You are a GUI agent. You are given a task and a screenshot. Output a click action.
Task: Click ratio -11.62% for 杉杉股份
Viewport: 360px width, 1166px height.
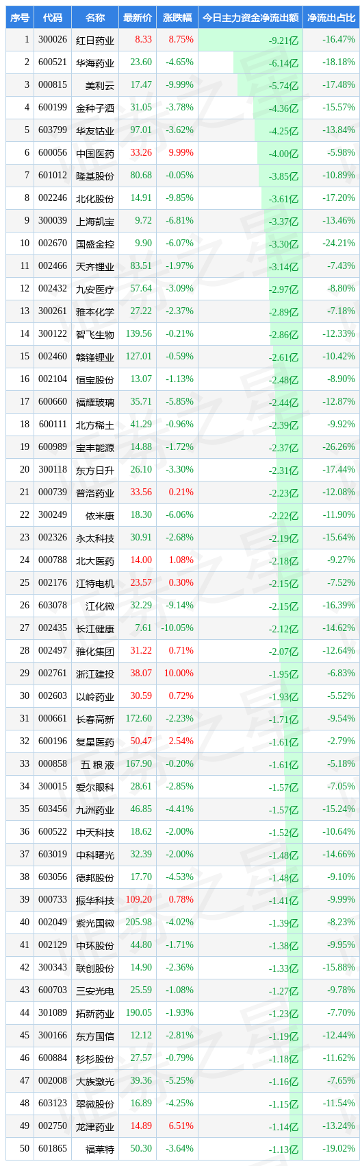(x=339, y=1058)
